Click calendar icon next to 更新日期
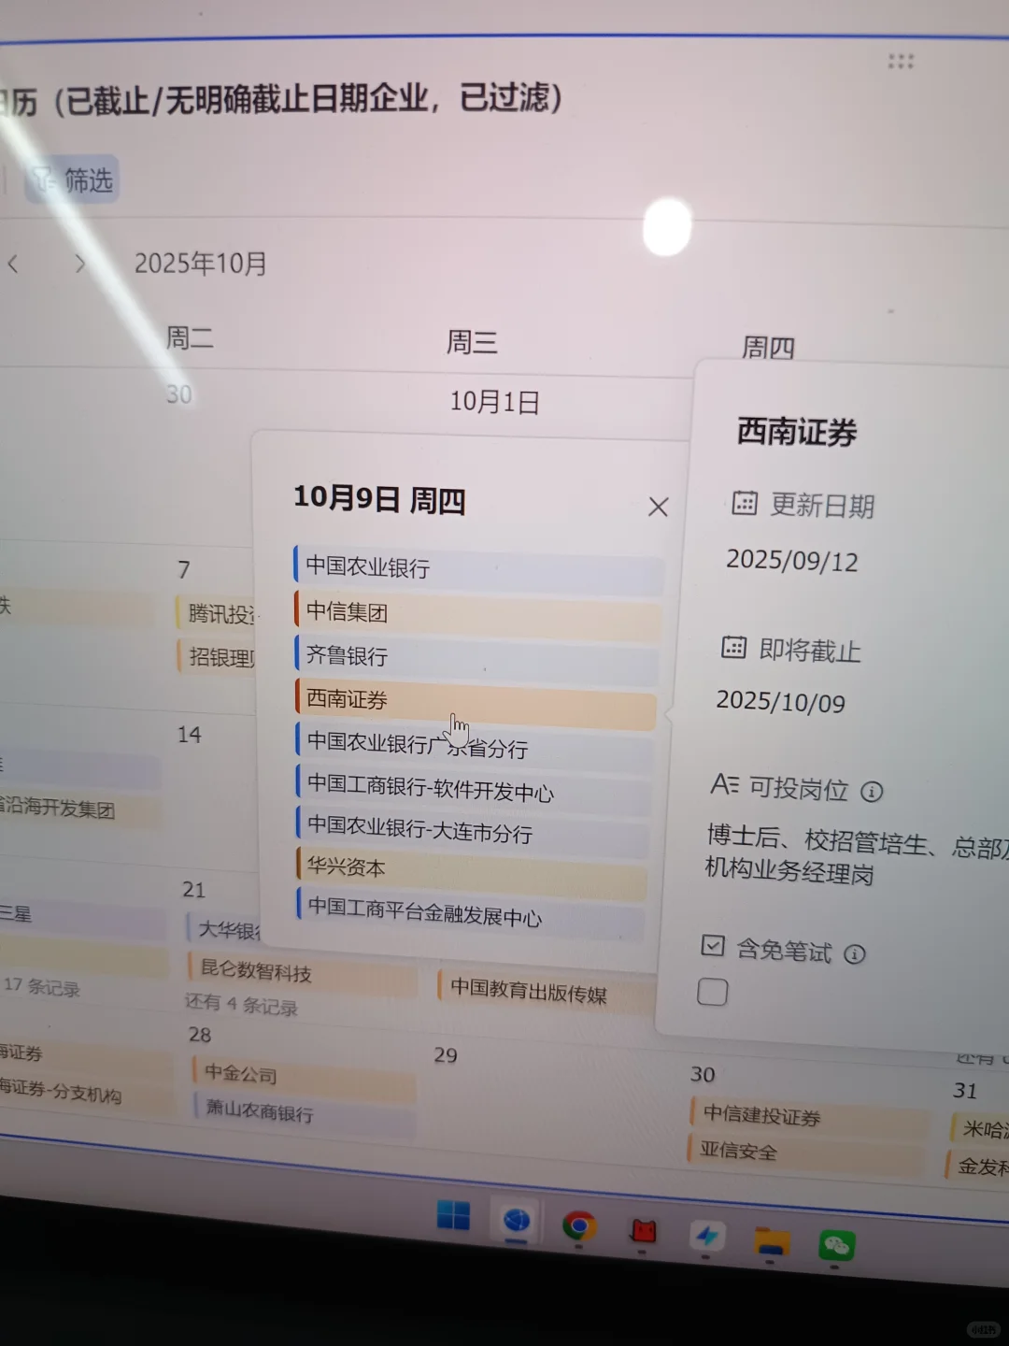1009x1346 pixels. 745,503
